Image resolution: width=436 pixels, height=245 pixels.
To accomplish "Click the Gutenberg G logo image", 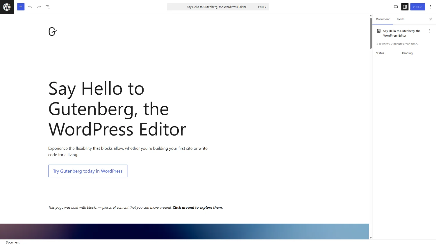I will [x=53, y=31].
